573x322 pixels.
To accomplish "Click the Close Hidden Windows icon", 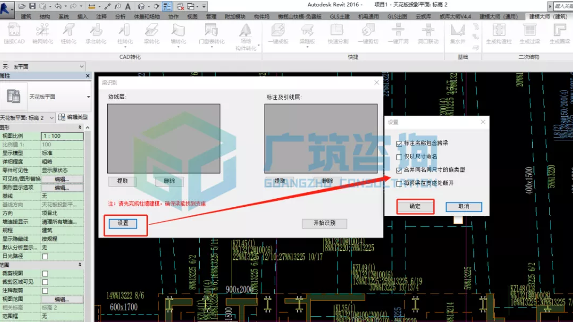I will pyautogui.click(x=180, y=6).
